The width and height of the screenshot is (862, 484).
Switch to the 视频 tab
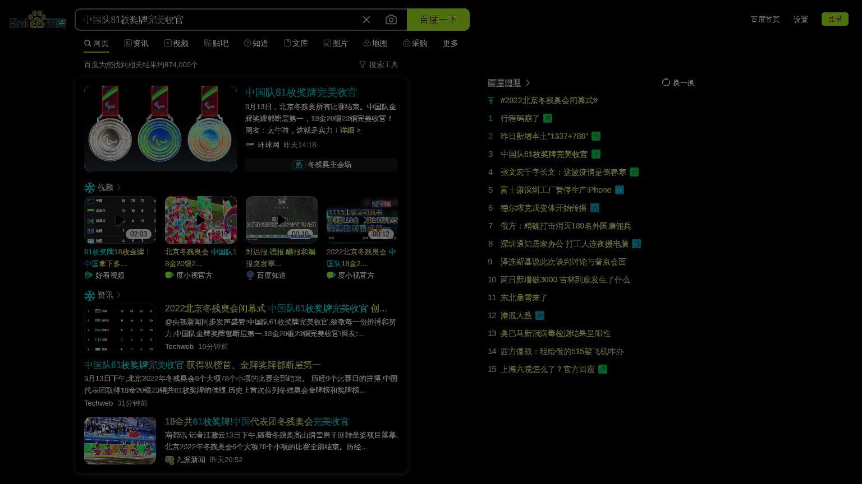click(176, 43)
